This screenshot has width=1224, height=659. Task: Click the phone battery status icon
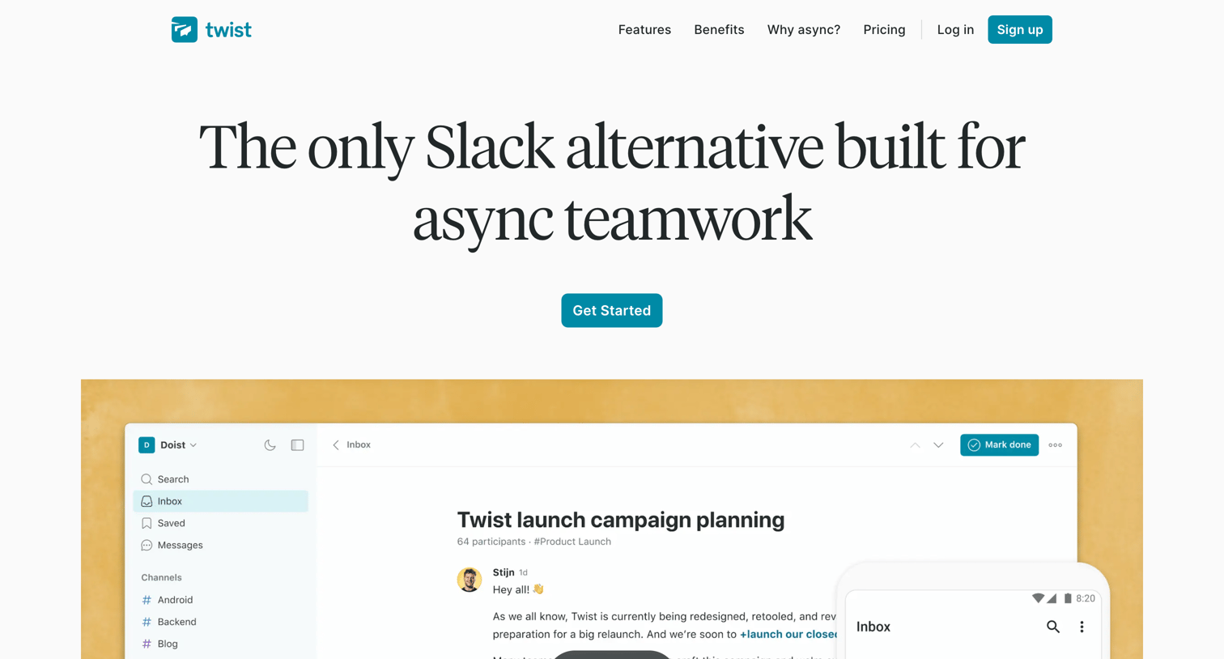[x=1068, y=598]
